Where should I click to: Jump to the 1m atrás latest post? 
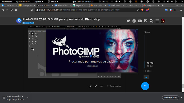tap(147, 71)
